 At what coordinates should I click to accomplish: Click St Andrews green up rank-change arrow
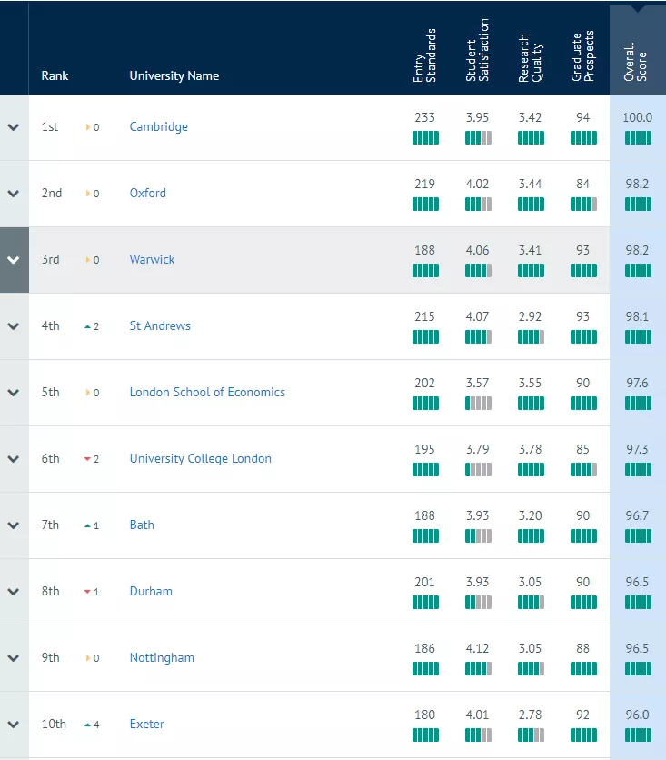tap(87, 326)
